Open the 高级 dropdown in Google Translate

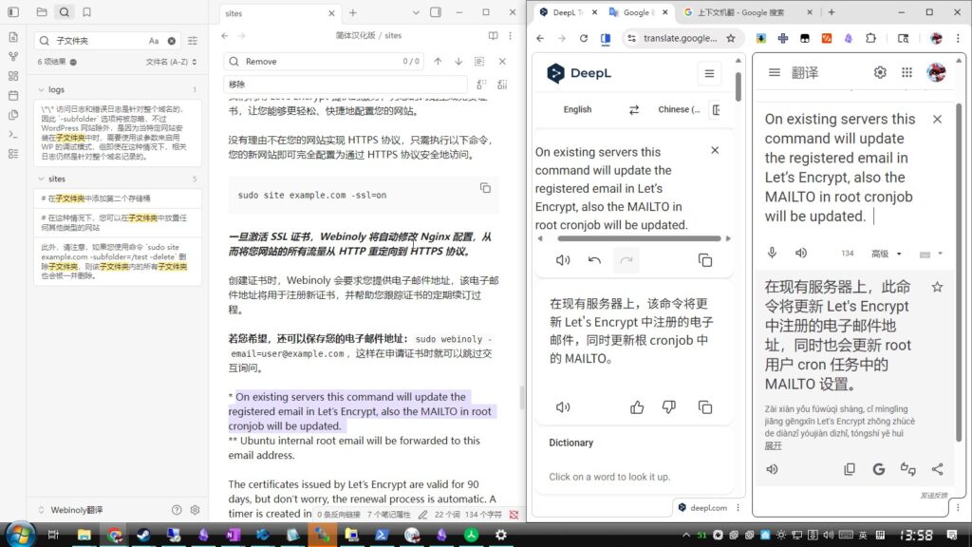884,254
